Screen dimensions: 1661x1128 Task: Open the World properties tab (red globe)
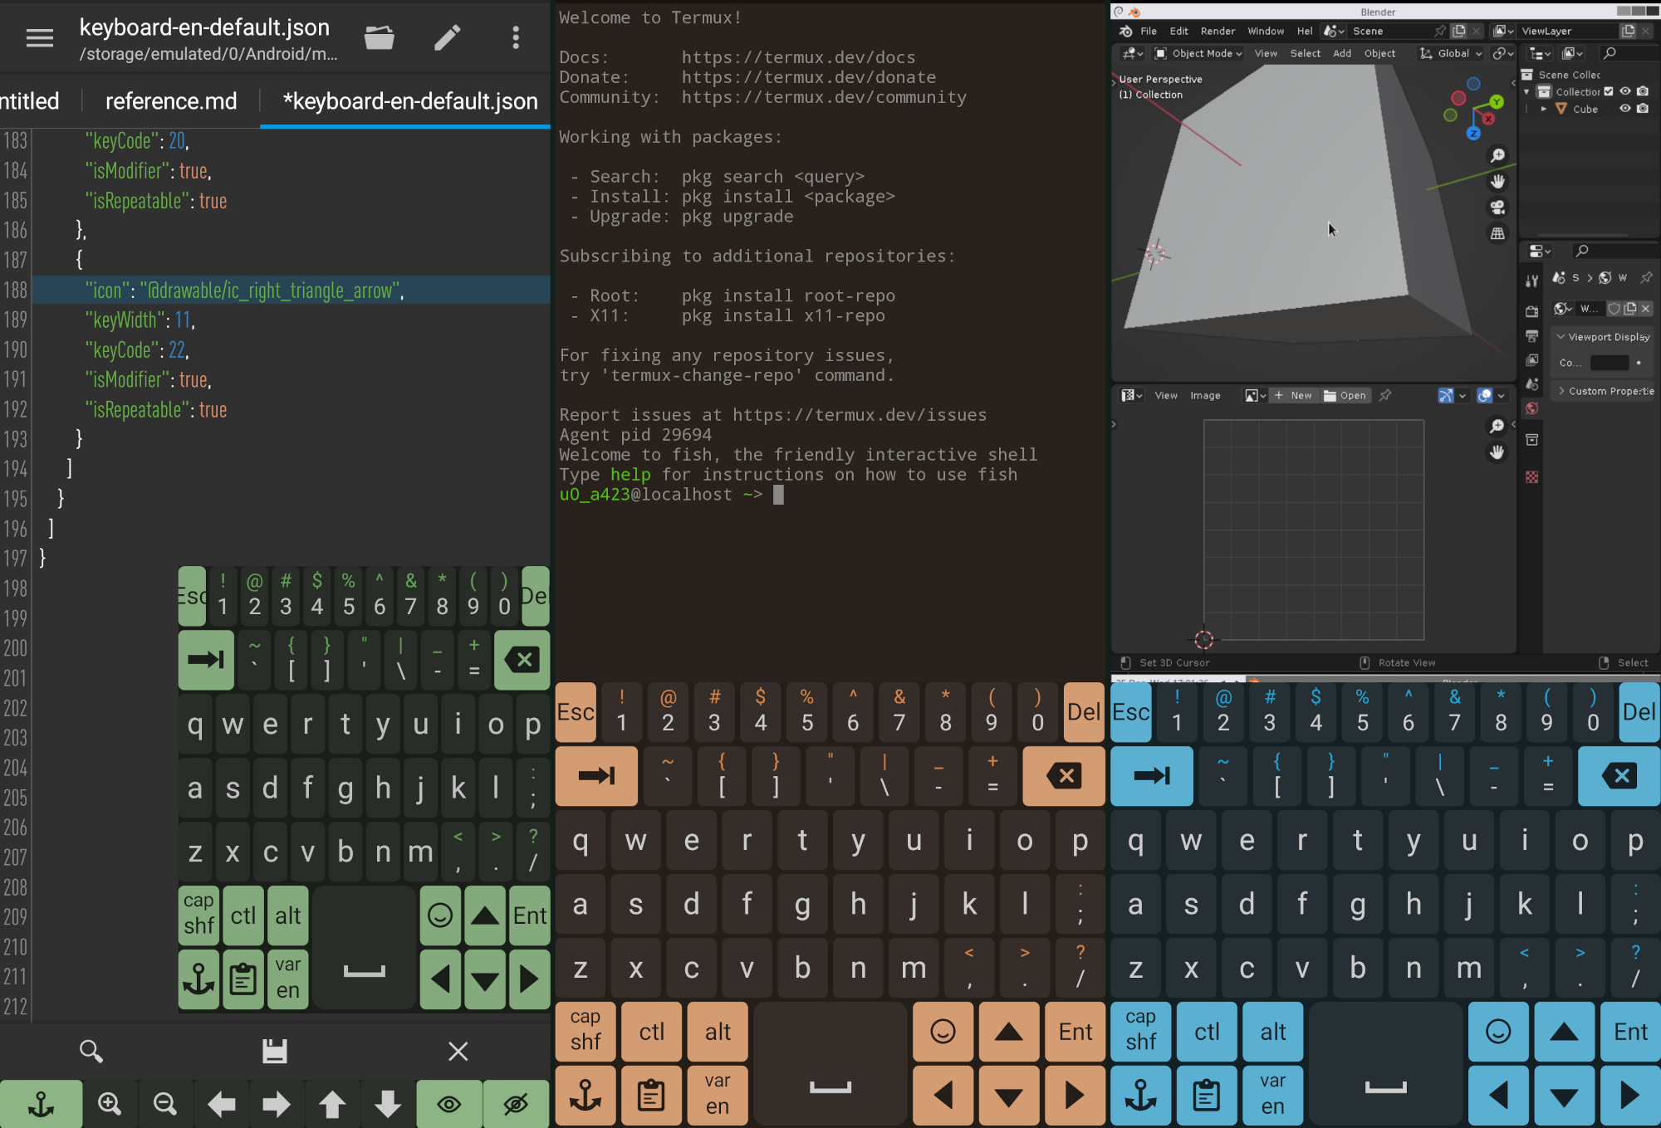1532,408
